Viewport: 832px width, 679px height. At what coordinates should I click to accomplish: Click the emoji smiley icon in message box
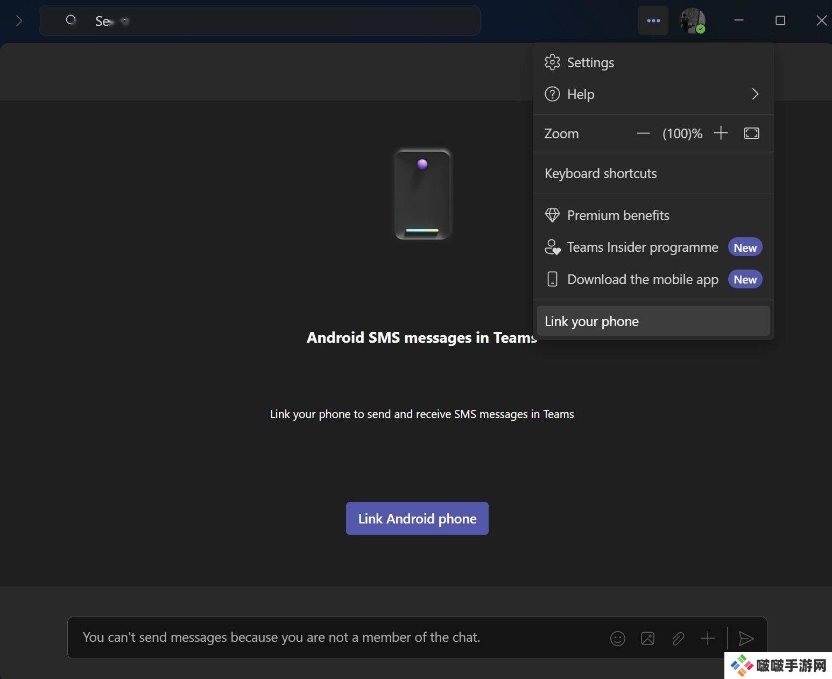click(617, 638)
